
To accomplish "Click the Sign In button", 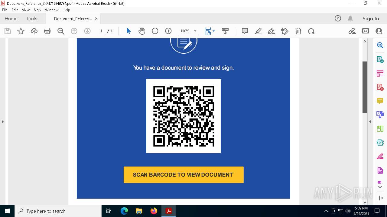I will [371, 18].
